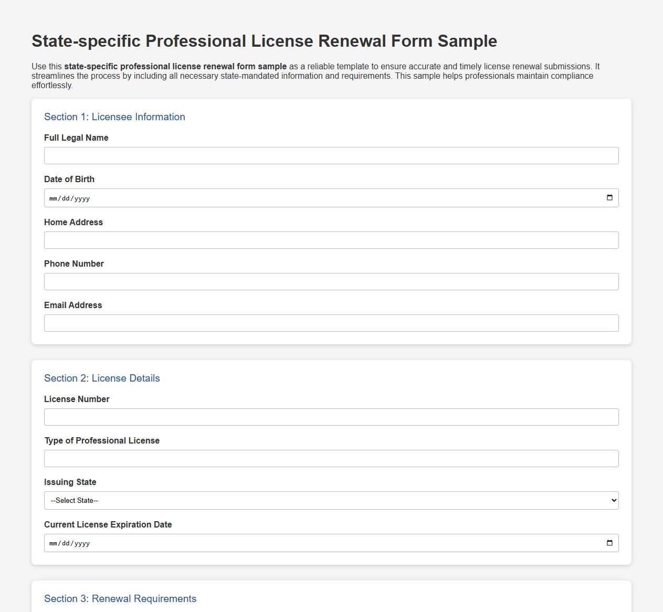The width and height of the screenshot is (663, 612).
Task: Click the Email Address input field
Action: click(331, 323)
